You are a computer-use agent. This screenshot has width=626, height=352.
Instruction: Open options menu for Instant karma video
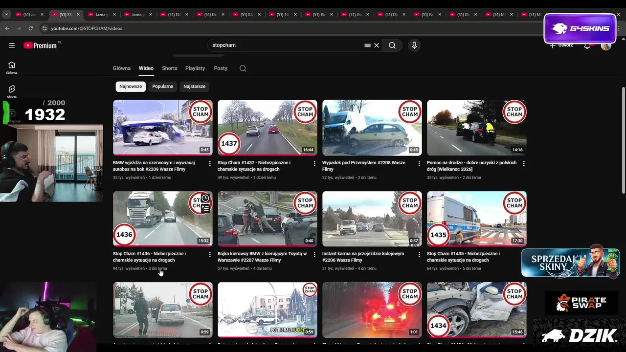(x=419, y=255)
